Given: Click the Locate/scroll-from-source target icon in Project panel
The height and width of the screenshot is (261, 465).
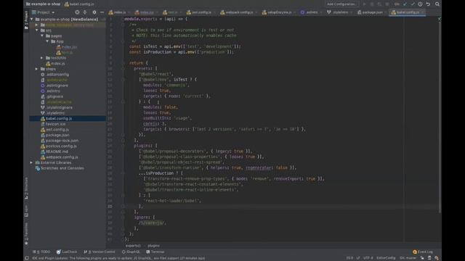Looking at the screenshot, I should point(77,12).
